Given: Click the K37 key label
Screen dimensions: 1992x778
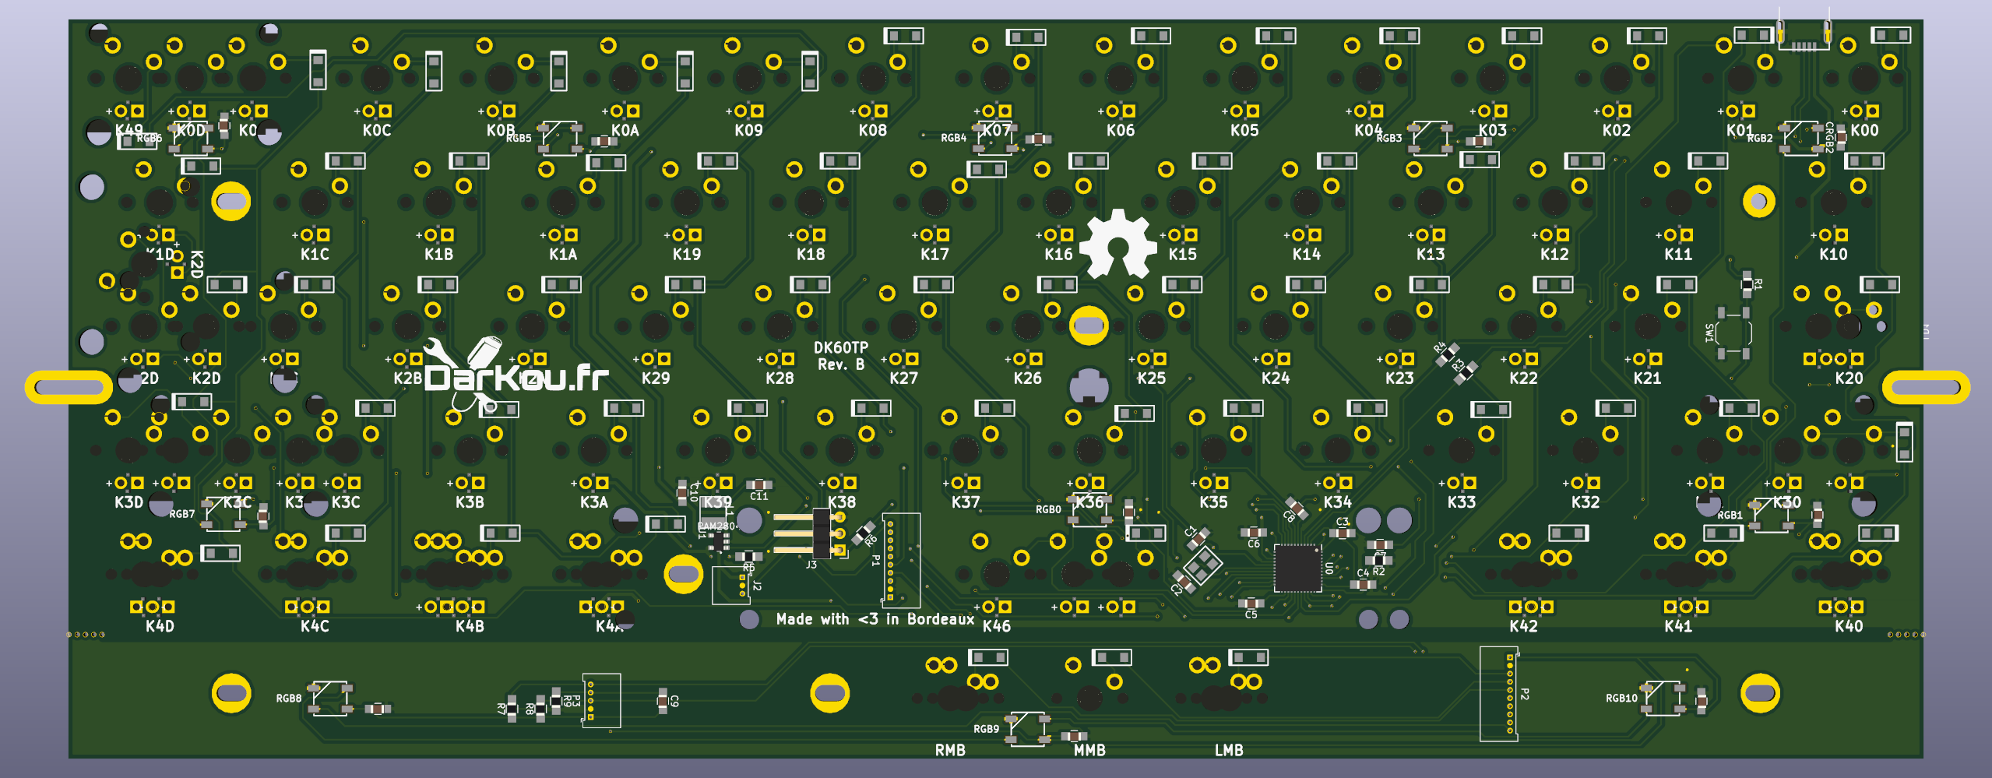Looking at the screenshot, I should [x=966, y=502].
